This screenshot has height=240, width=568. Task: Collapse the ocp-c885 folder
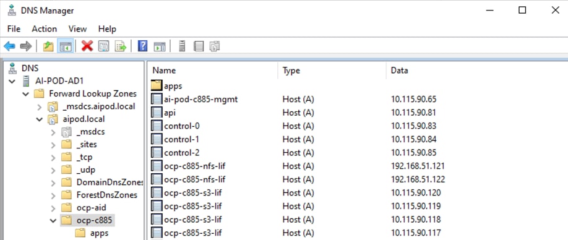pyautogui.click(x=53, y=220)
